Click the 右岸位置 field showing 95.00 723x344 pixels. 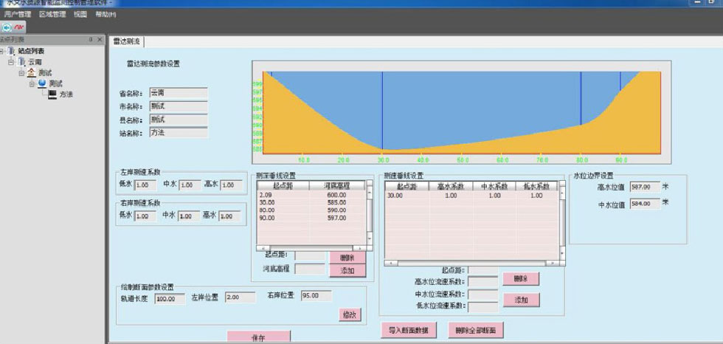(316, 296)
